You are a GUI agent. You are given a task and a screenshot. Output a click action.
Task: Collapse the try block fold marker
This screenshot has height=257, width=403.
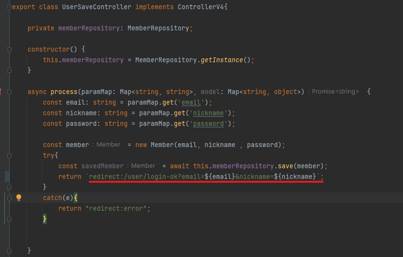9,155
